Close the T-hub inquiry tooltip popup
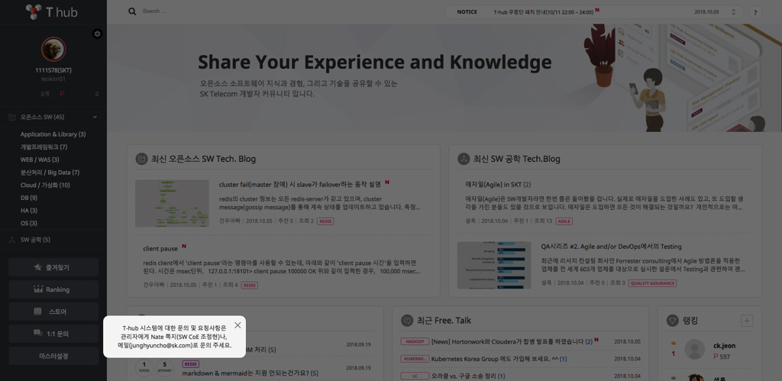The image size is (782, 381). (238, 325)
